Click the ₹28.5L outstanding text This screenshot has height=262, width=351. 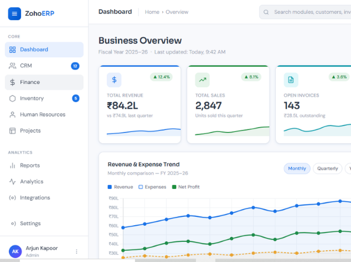point(304,116)
